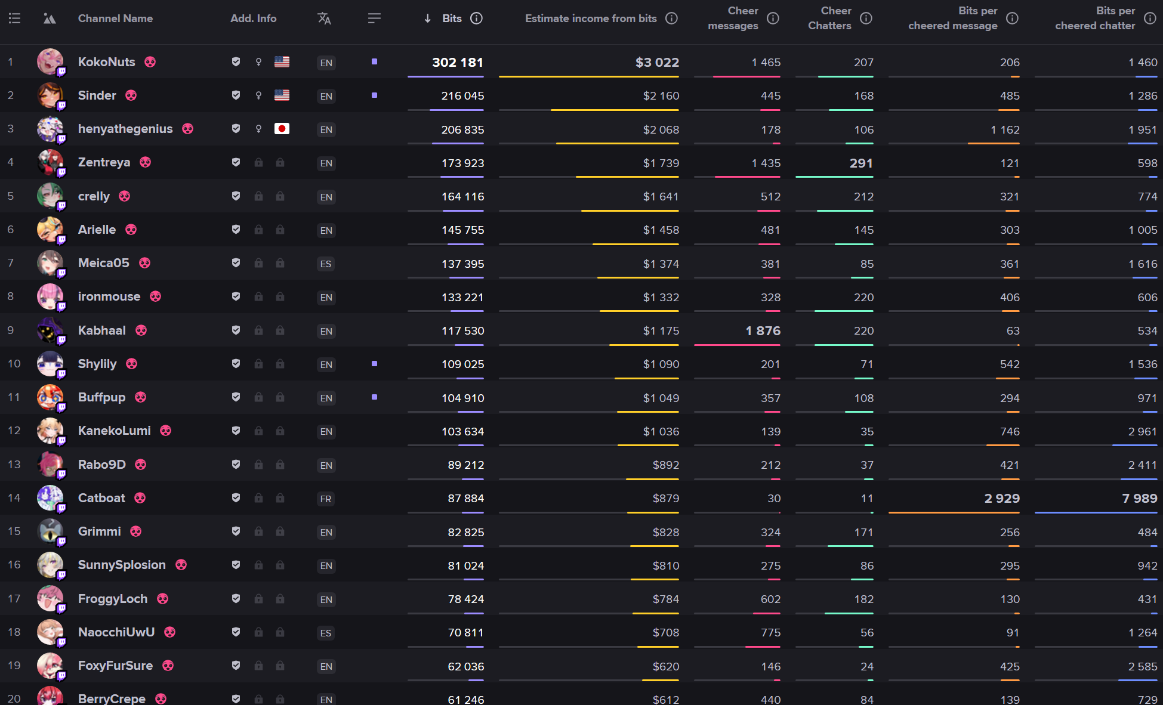Screen dimensions: 1163x705
Task: Click the list view icon in header
Action: point(14,18)
